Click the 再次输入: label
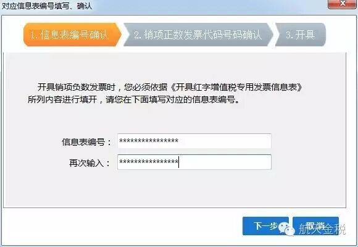 [89, 163]
